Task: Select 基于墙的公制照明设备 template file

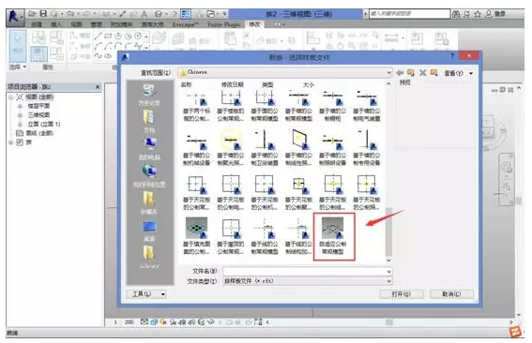Action: 332,148
